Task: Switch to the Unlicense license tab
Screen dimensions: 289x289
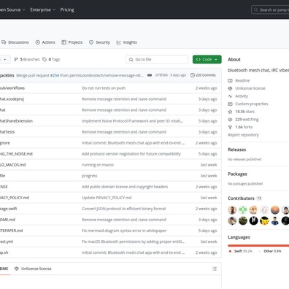Action: pos(33,269)
